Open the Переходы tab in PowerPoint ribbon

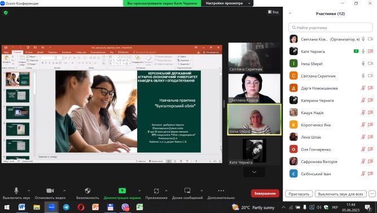click(x=52, y=52)
